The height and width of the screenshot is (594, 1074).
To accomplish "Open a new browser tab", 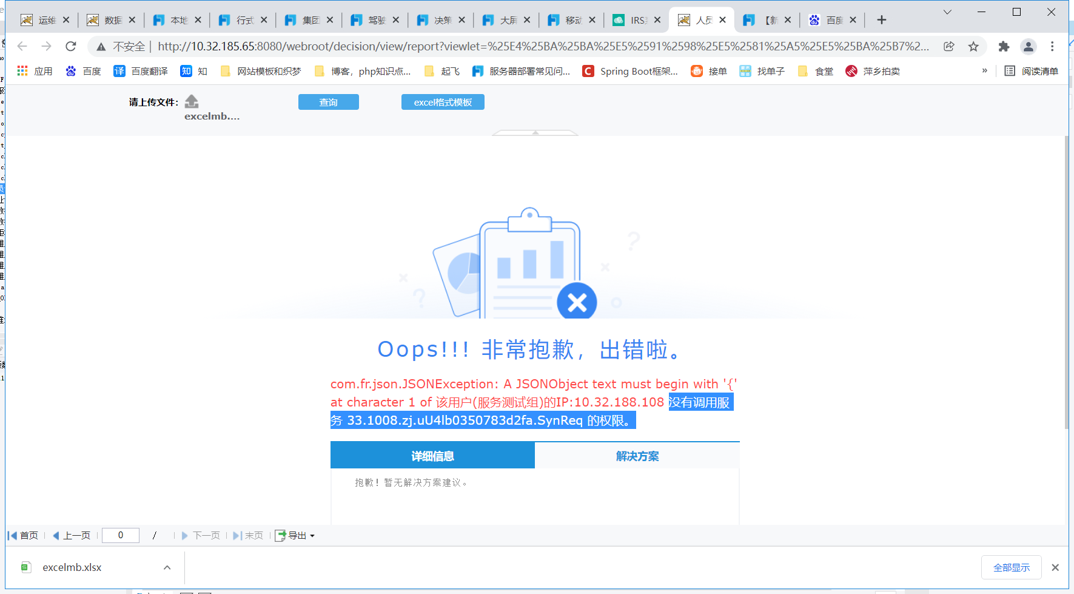I will pos(882,20).
